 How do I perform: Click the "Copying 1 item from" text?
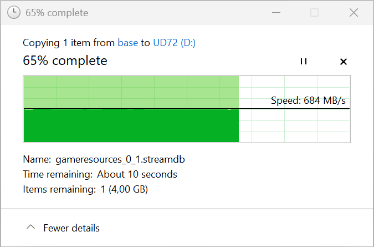click(x=69, y=43)
